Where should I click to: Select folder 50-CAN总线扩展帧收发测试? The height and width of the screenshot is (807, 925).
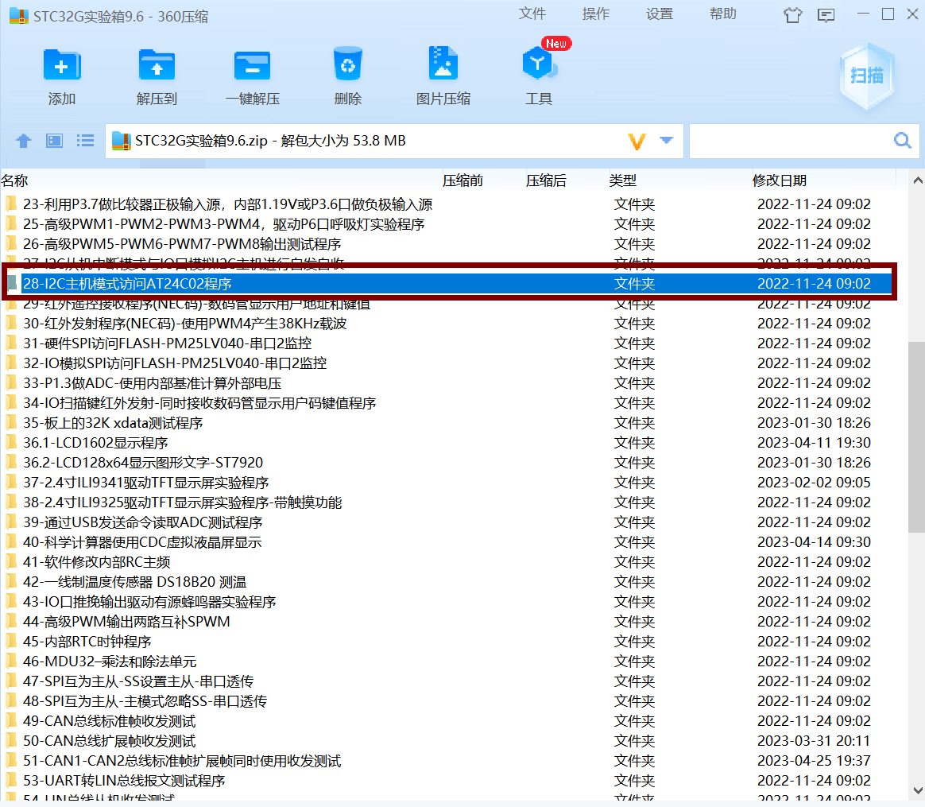(109, 741)
